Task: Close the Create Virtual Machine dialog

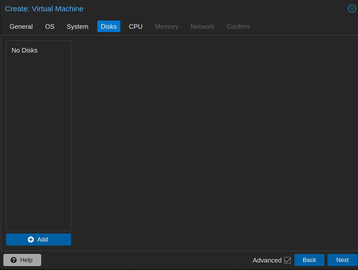Action: coord(352,9)
